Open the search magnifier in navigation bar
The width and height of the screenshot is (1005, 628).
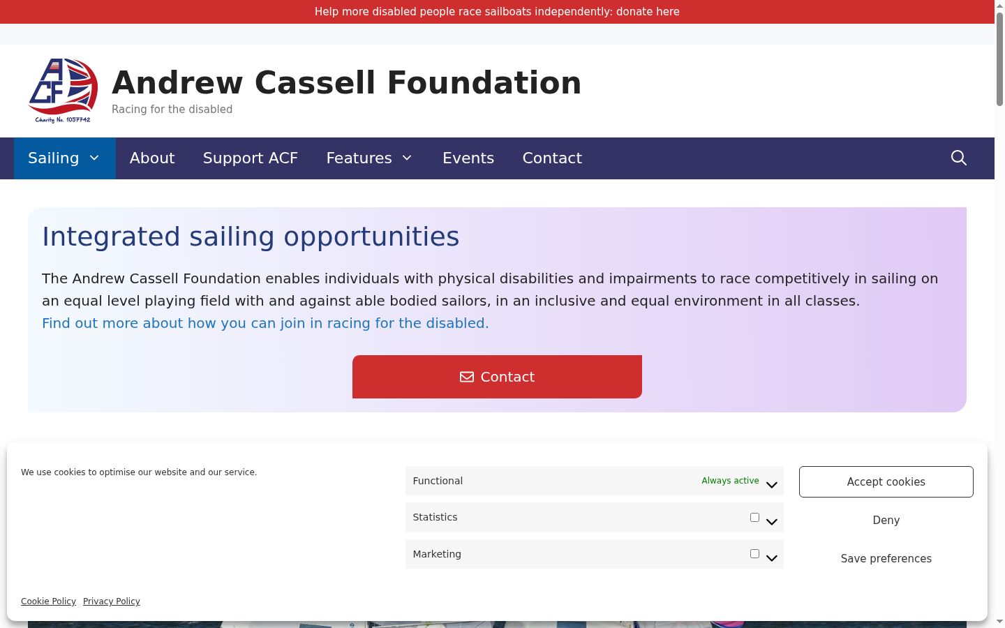[959, 158]
